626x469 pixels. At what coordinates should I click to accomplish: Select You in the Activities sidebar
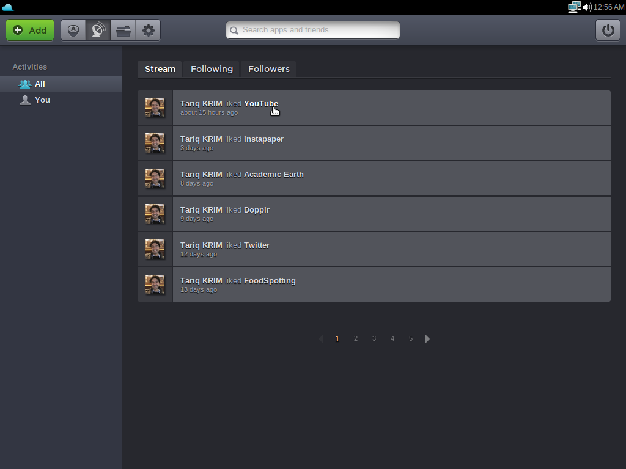pos(61,100)
